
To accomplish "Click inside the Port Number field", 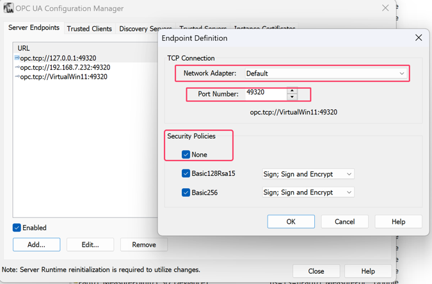I will tap(265, 93).
